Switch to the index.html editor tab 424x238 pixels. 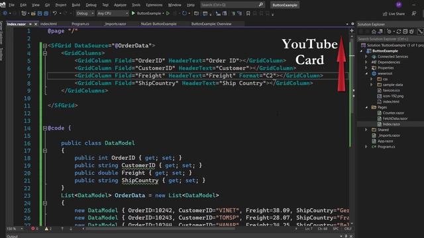coord(48,24)
